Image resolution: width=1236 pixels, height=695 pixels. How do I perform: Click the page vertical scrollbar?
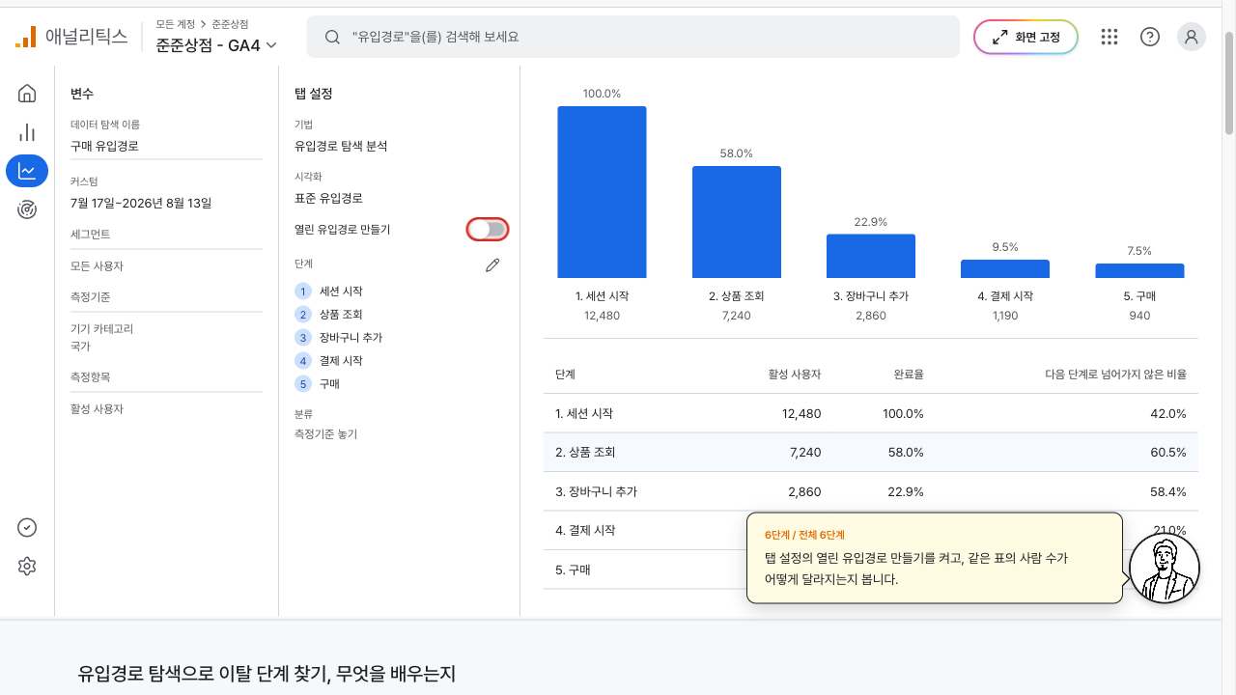[x=1229, y=82]
